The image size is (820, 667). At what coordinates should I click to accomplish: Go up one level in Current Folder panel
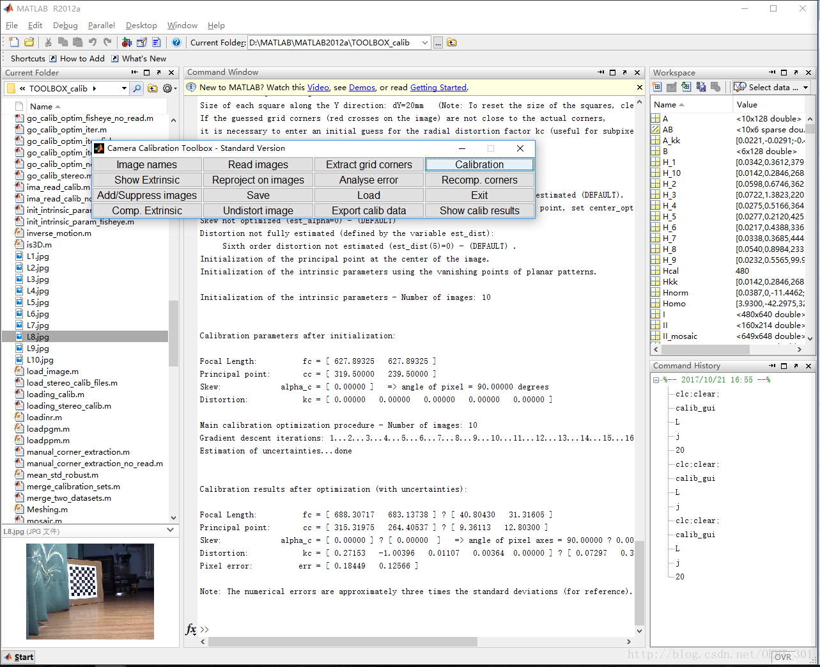153,88
